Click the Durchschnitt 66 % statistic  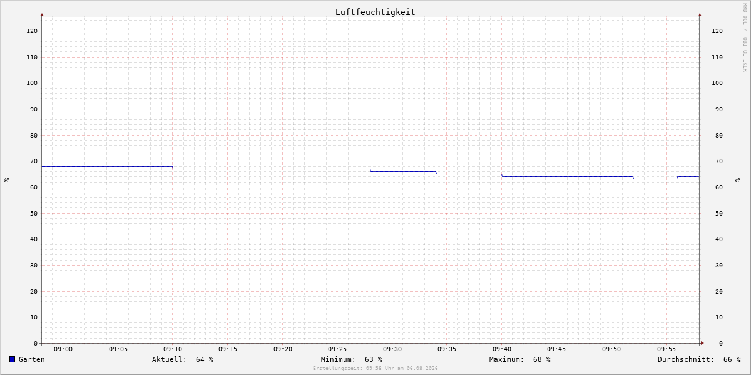[x=699, y=359]
